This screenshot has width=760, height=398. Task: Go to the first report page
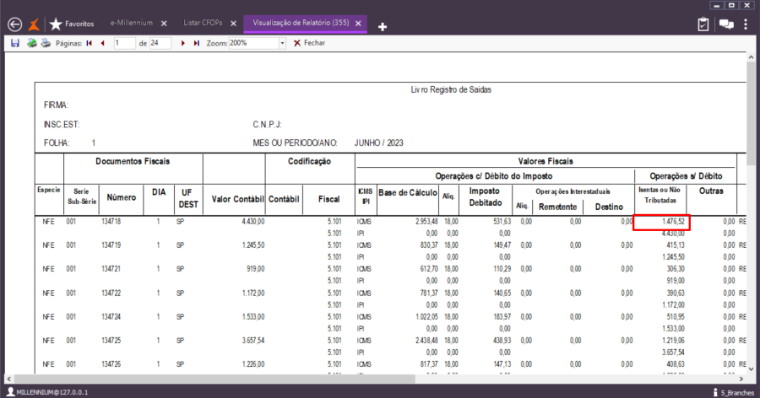click(x=89, y=43)
